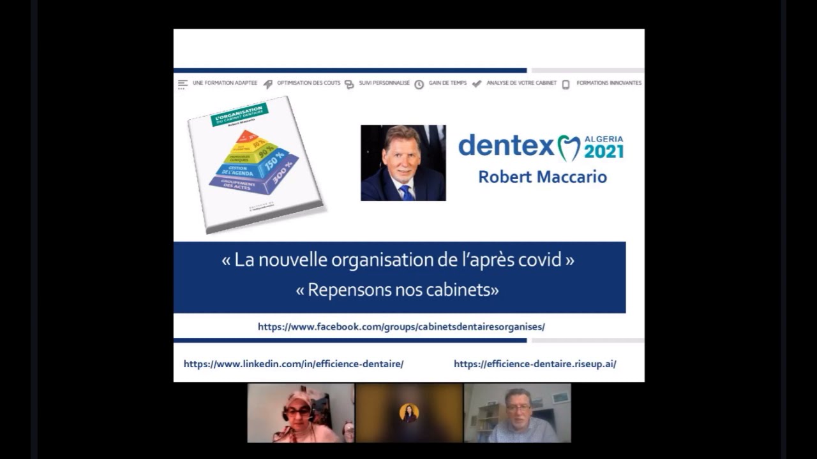
Task: Select 'UNE FORMATION ADAPTEE' header item
Action: click(x=225, y=84)
